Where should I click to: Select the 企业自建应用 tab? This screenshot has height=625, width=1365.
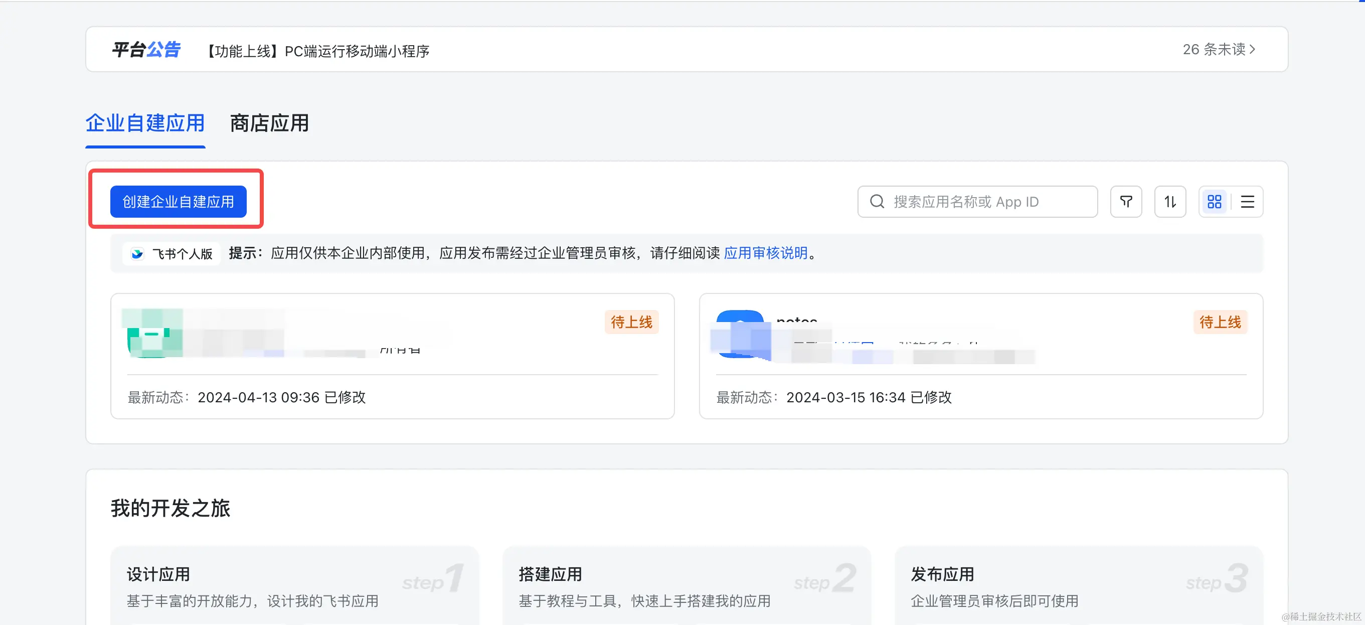[145, 123]
